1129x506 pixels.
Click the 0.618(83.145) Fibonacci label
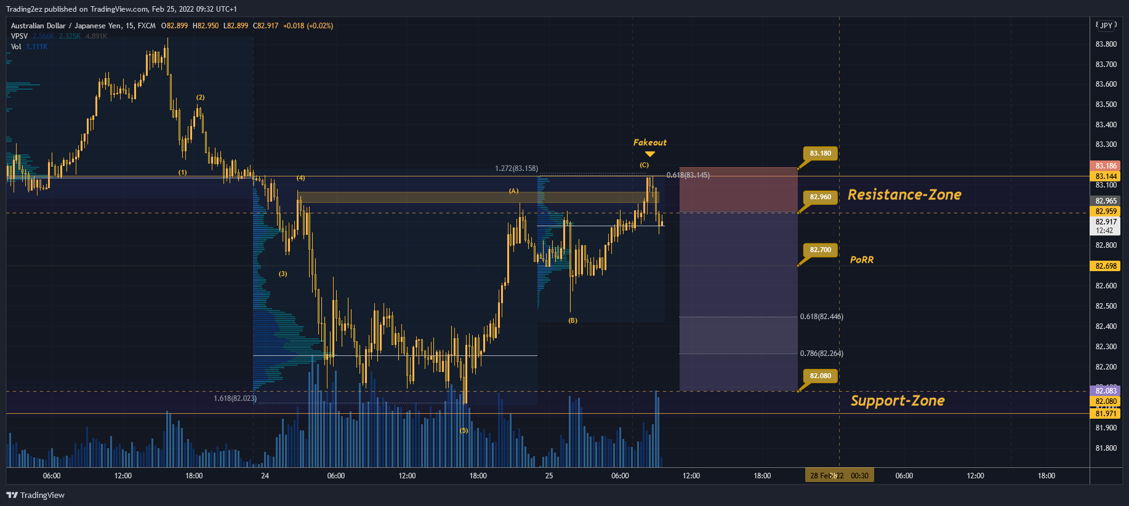click(688, 175)
